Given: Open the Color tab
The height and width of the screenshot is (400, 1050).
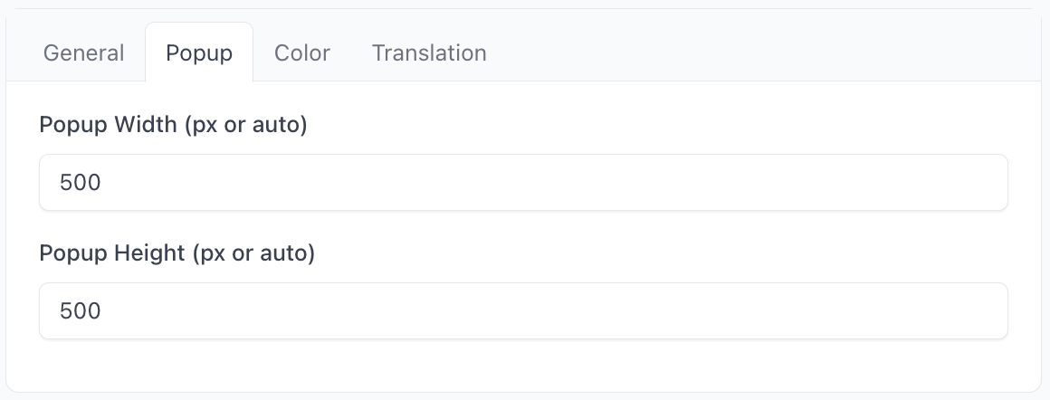Looking at the screenshot, I should (x=302, y=53).
